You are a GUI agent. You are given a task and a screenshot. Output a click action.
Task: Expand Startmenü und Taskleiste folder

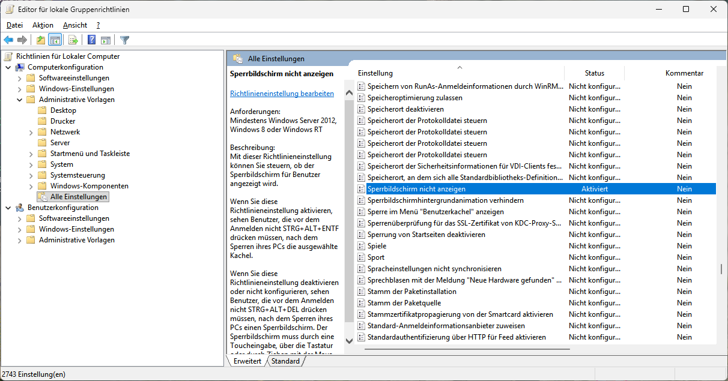[31, 154]
